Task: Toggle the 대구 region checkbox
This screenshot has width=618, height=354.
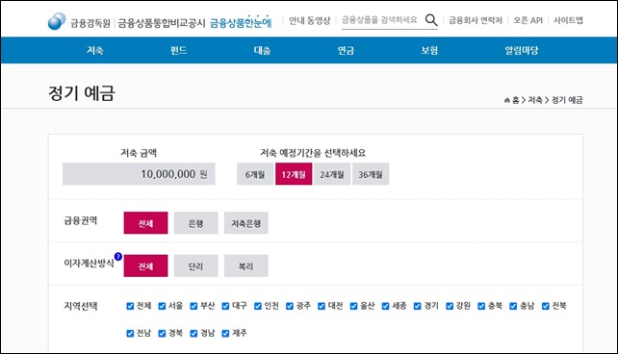Action: click(225, 306)
